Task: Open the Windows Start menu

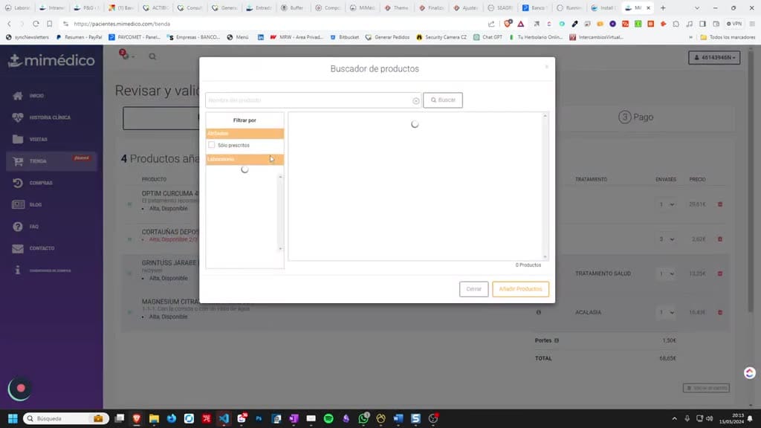Action: coord(13,418)
